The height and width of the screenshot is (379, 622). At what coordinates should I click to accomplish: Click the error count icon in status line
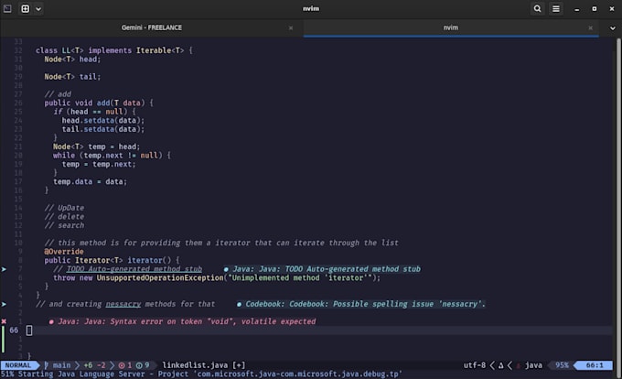pos(122,365)
